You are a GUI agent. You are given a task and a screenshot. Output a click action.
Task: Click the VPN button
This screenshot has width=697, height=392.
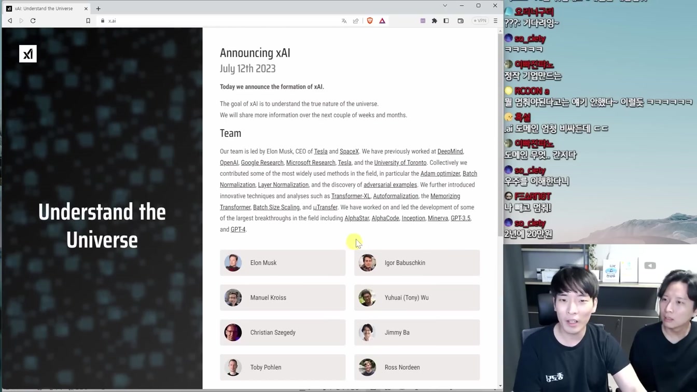(480, 21)
